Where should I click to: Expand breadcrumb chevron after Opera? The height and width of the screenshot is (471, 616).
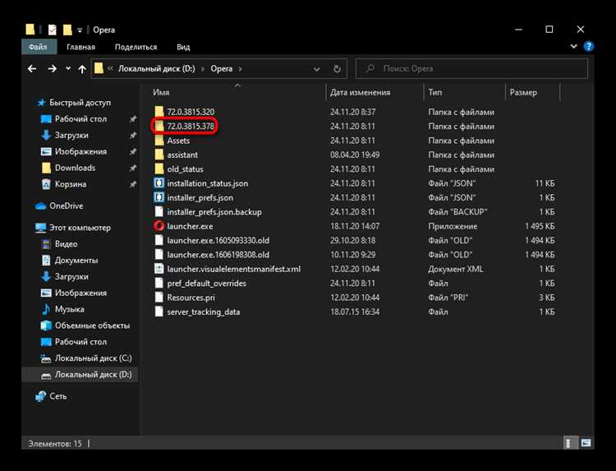[x=240, y=69]
